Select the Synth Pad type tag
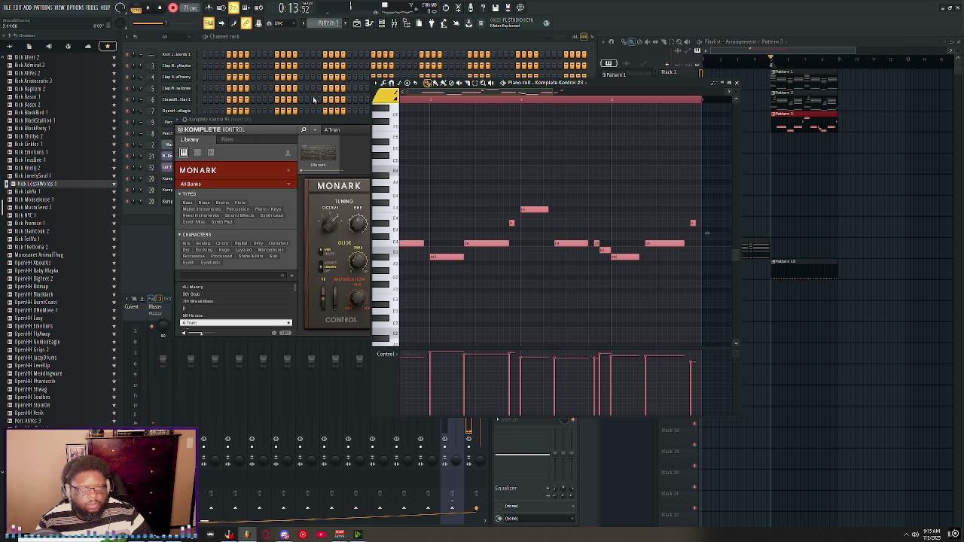 coord(221,222)
